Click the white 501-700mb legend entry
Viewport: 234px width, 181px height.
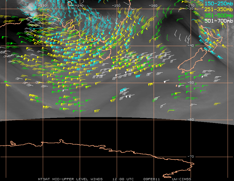219,21
